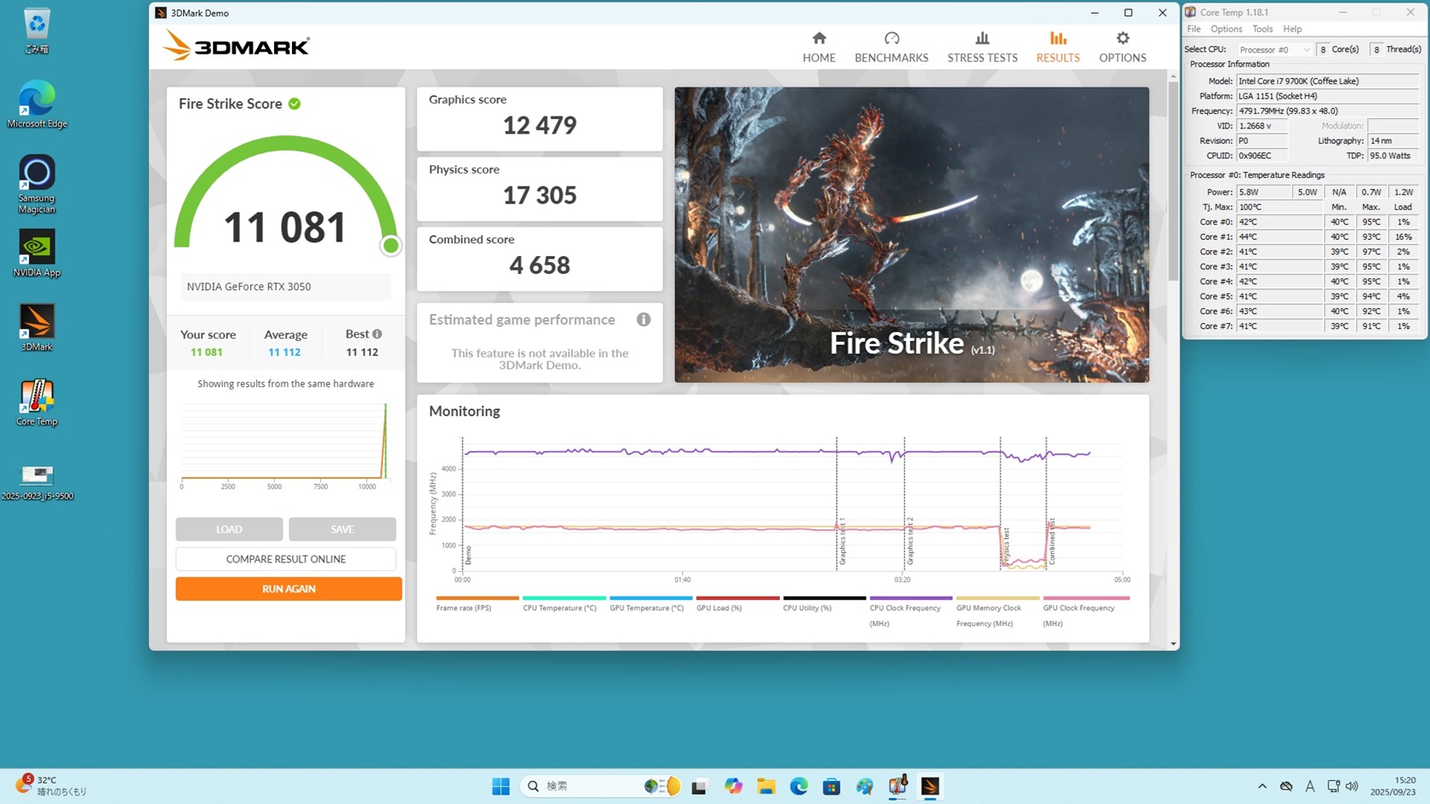The image size is (1430, 804).
Task: Open the Tools menu in Core Temp
Action: 1262,29
